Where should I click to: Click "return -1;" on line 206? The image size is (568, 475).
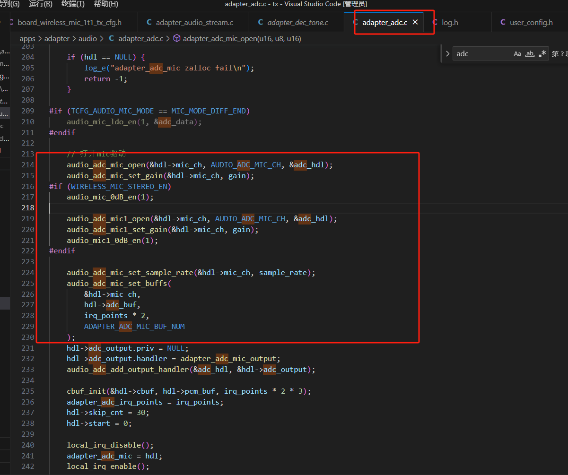[x=106, y=79]
